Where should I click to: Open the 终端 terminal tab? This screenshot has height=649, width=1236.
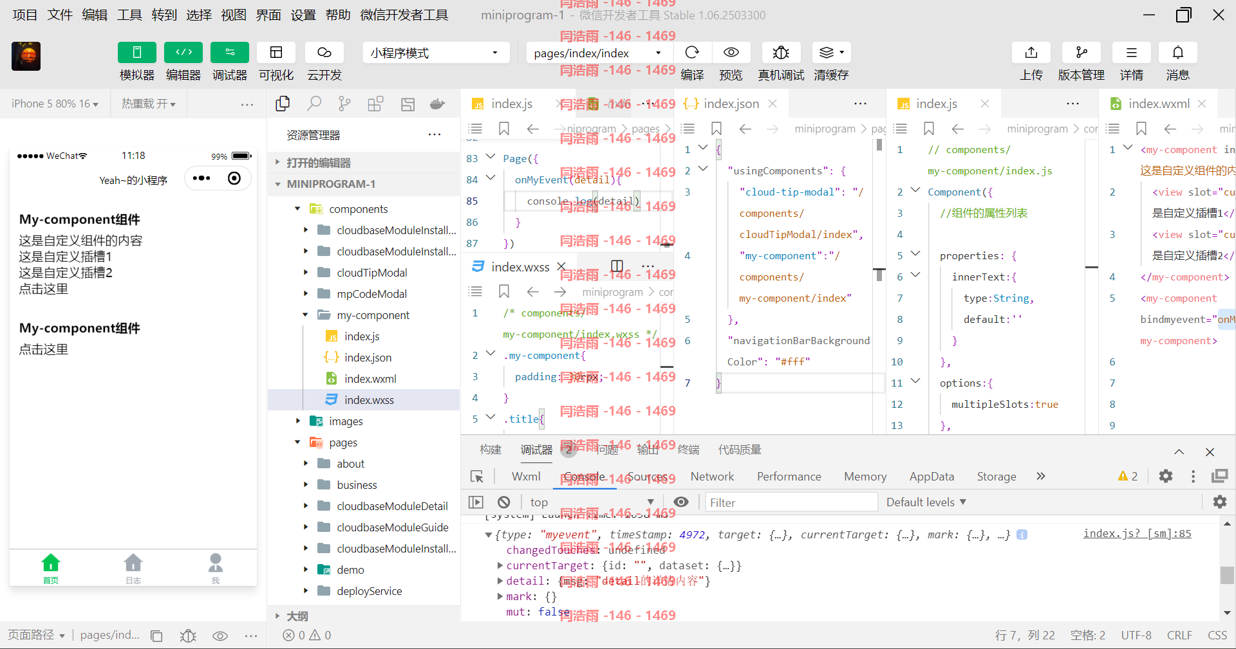coord(688,450)
